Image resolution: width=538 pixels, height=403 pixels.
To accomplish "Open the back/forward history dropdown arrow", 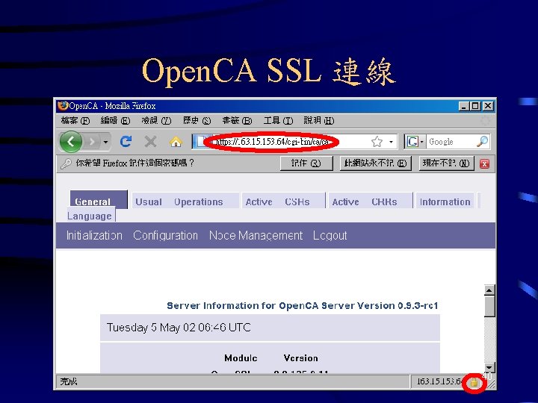I will pos(105,142).
